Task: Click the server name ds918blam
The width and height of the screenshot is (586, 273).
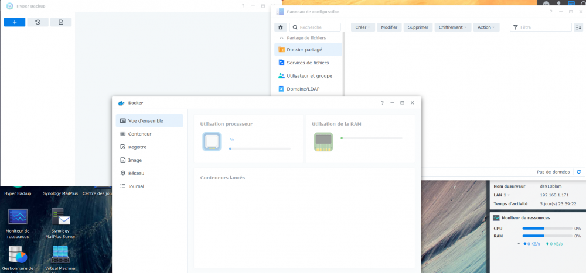Action: [x=551, y=186]
